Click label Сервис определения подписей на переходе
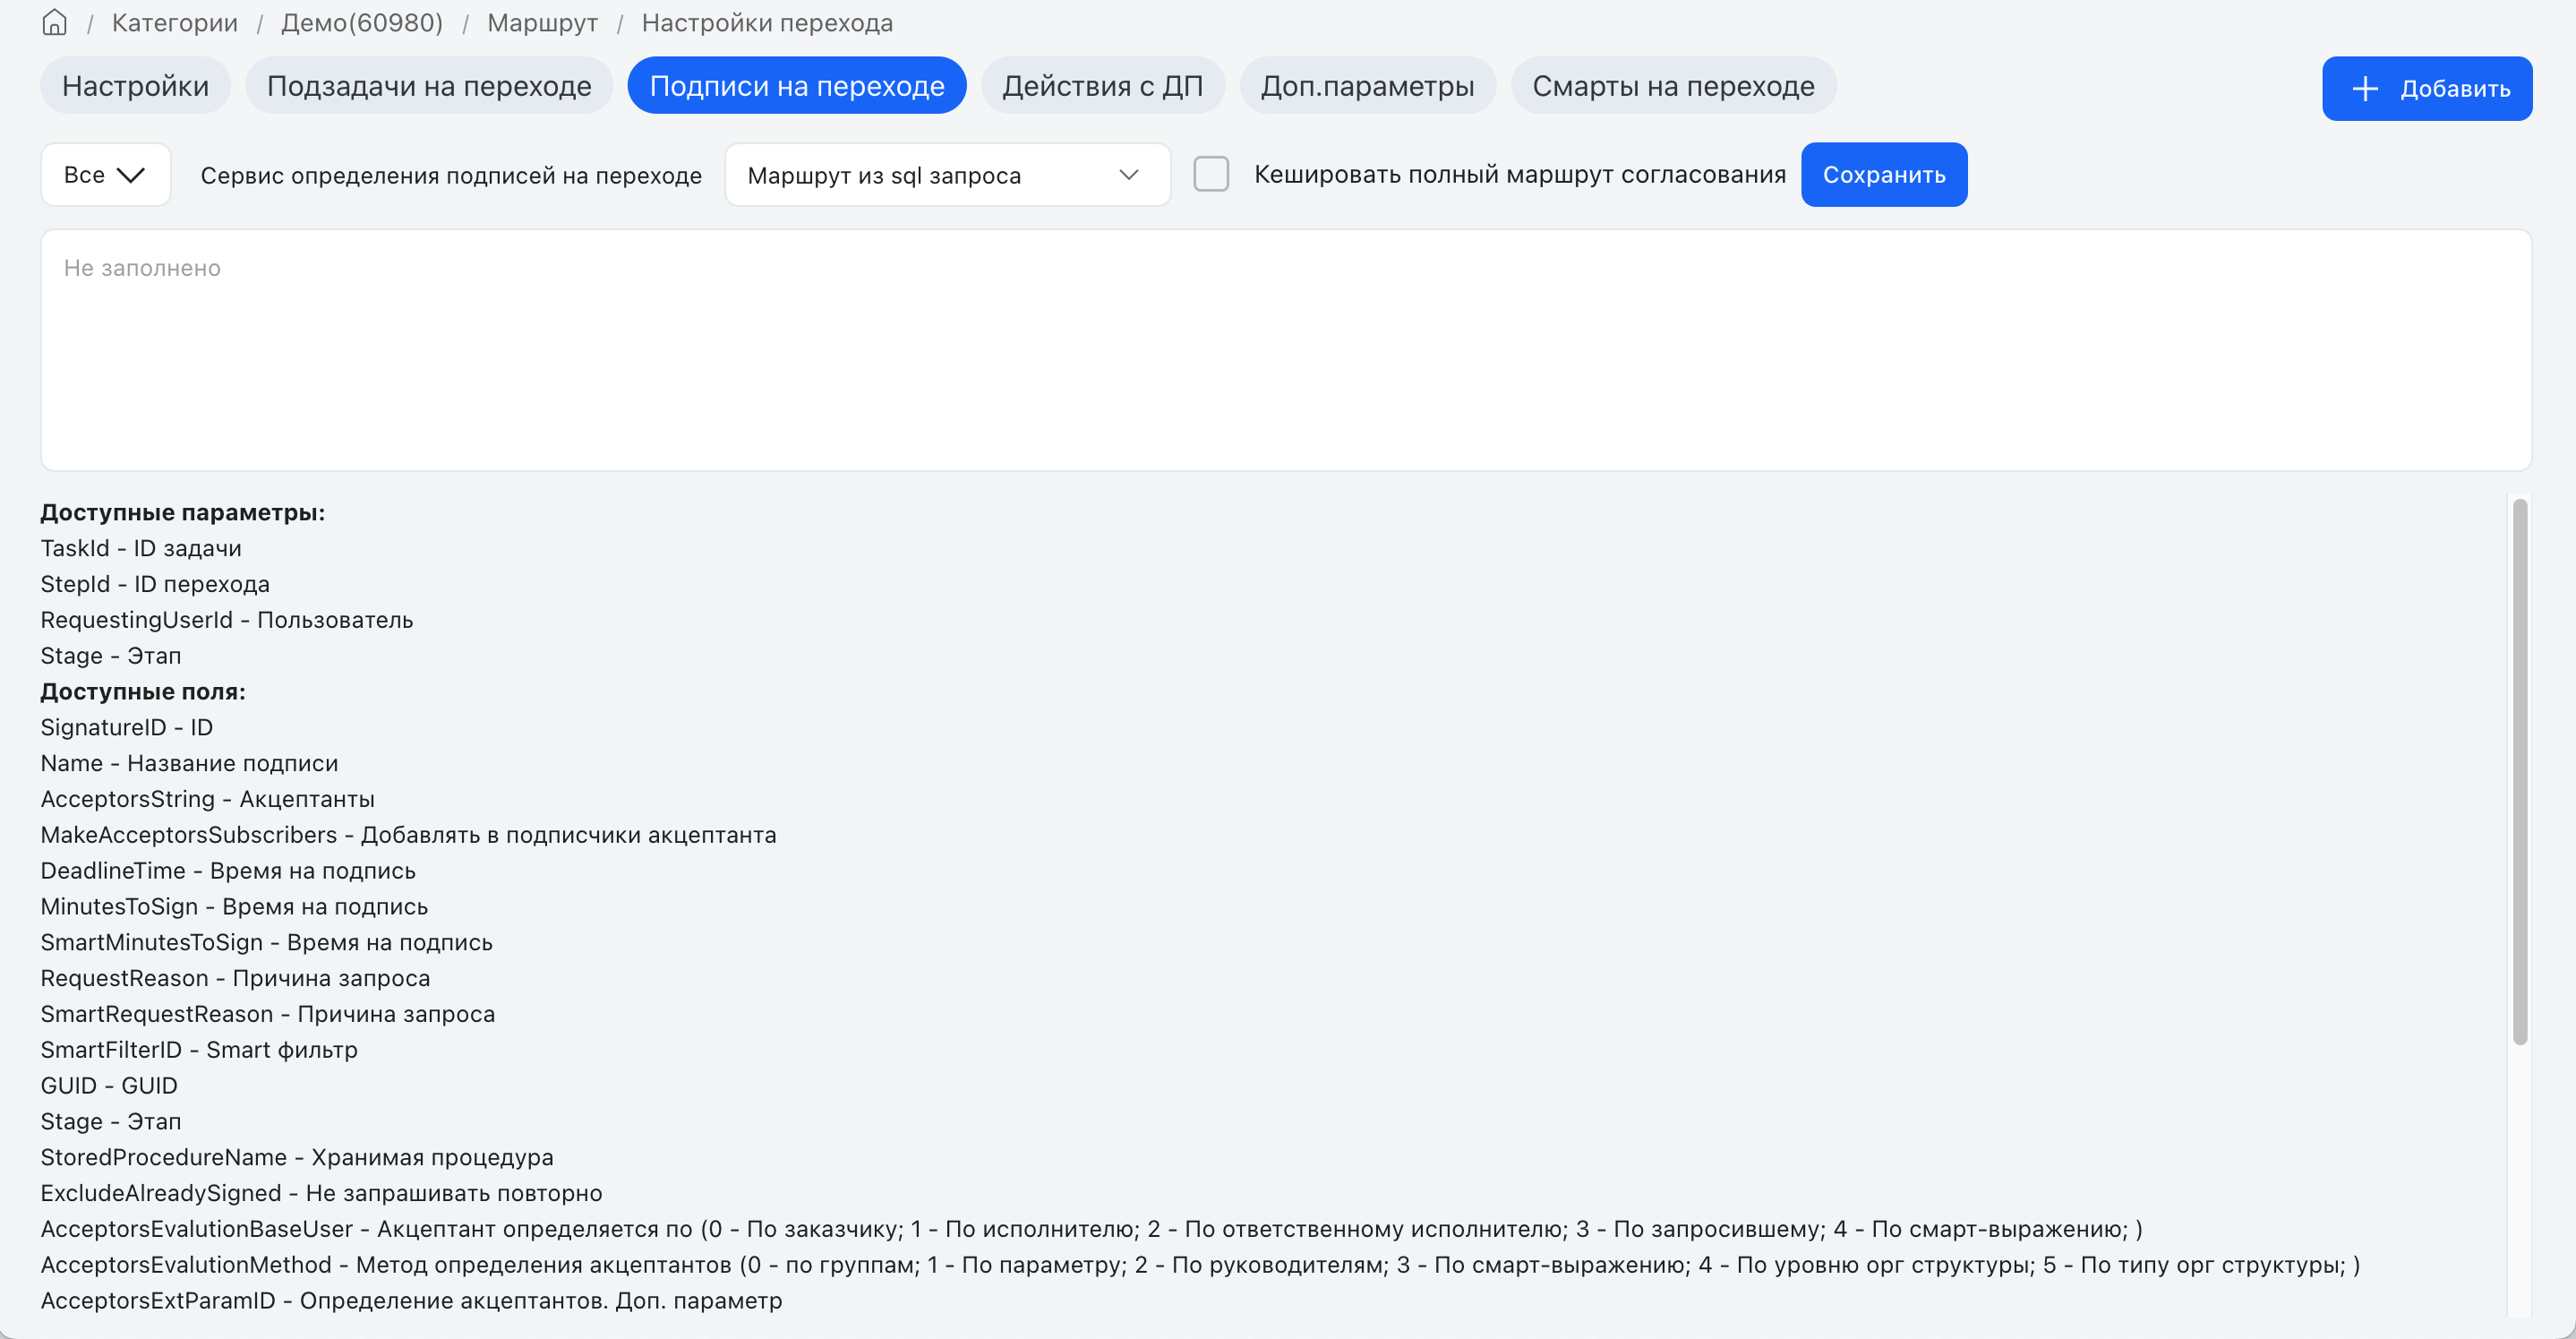Image resolution: width=2576 pixels, height=1339 pixels. (x=451, y=175)
